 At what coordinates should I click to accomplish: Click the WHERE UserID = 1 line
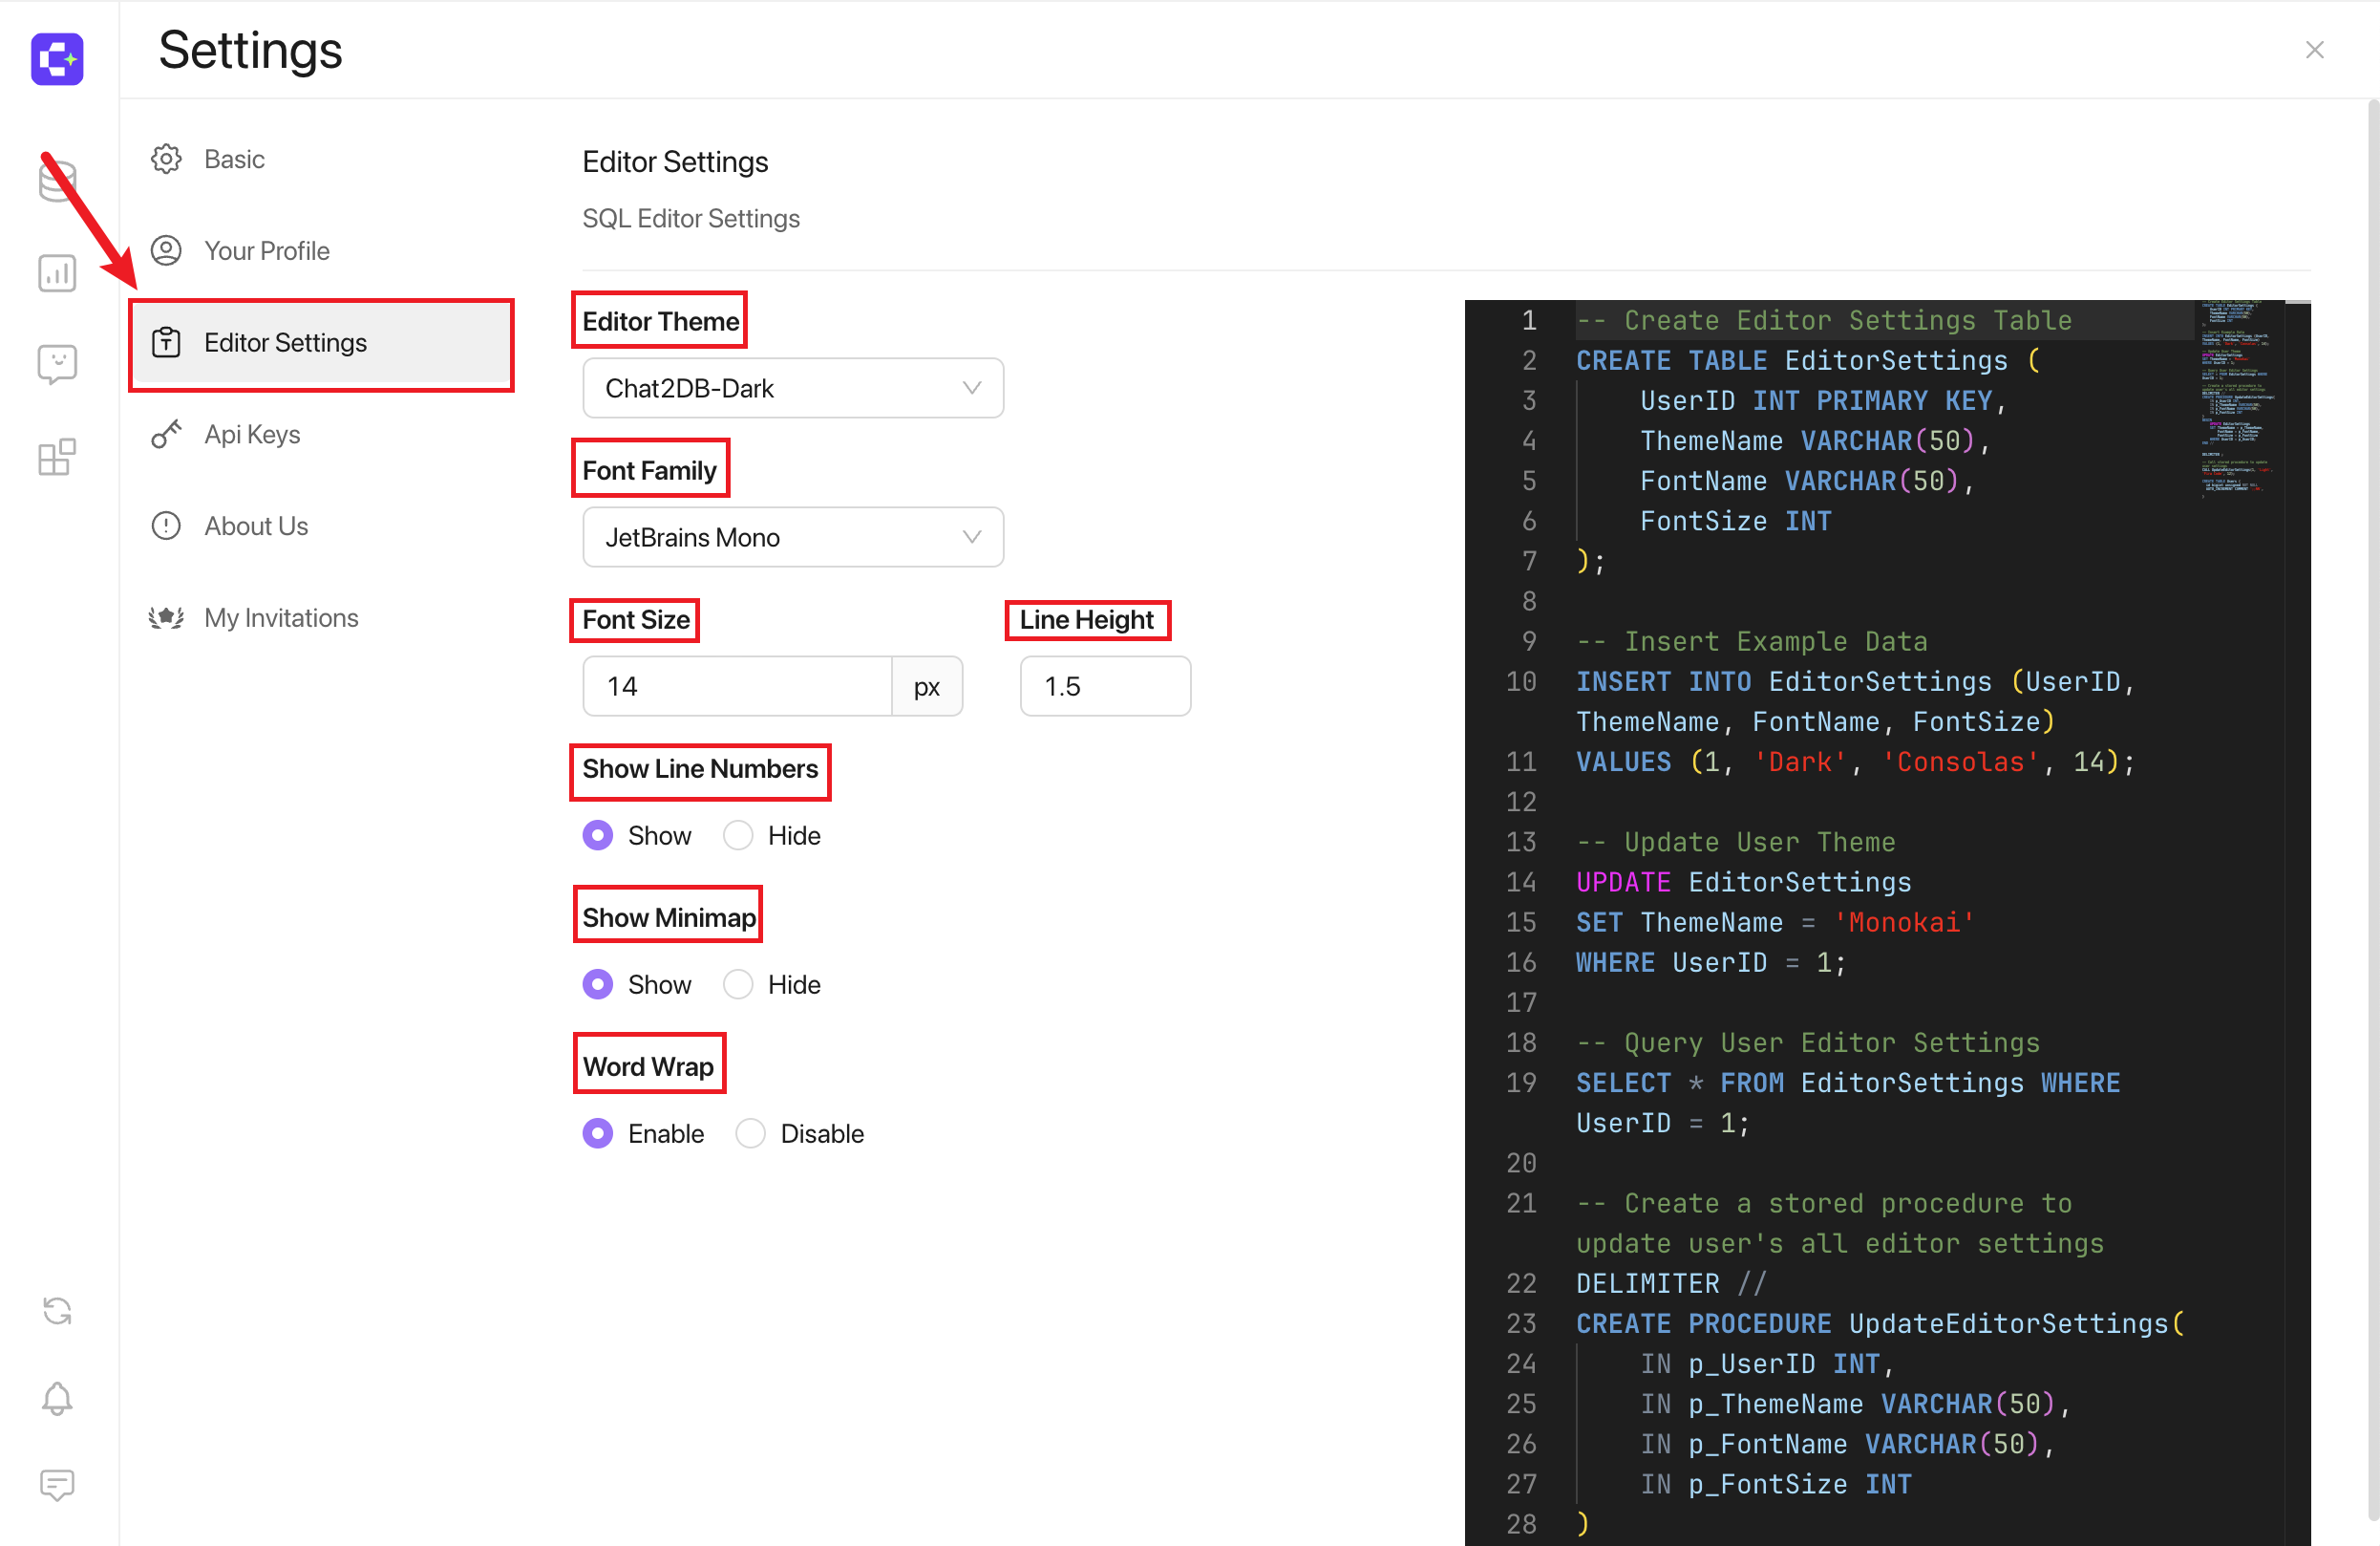pyautogui.click(x=1710, y=962)
